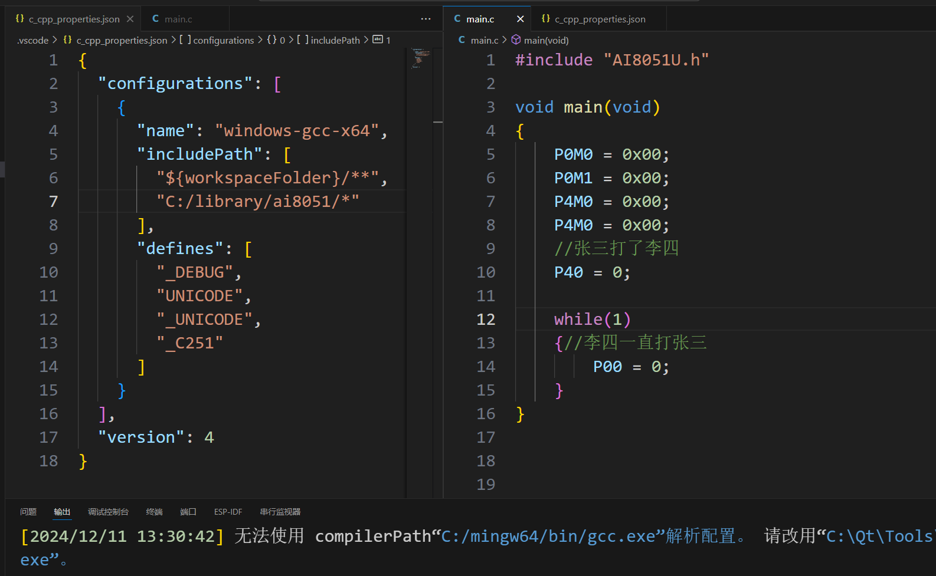
Task: Click the "UNICODE" define on line 11
Action: click(199, 296)
